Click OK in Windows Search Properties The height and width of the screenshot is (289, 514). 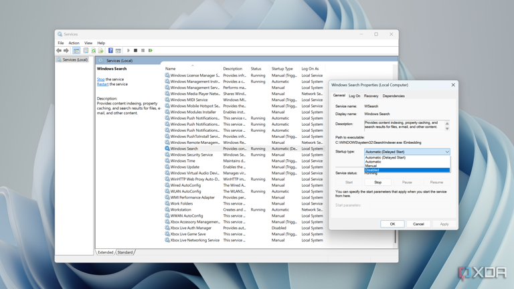[392, 224]
